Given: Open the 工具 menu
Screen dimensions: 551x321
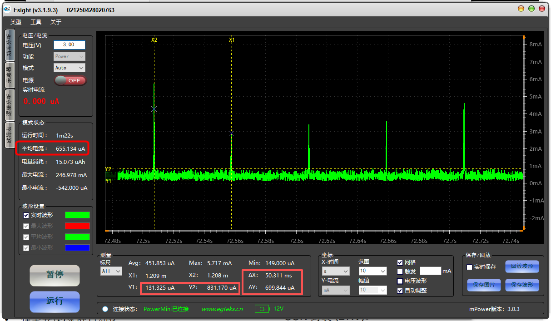Looking at the screenshot, I should pyautogui.click(x=36, y=22).
